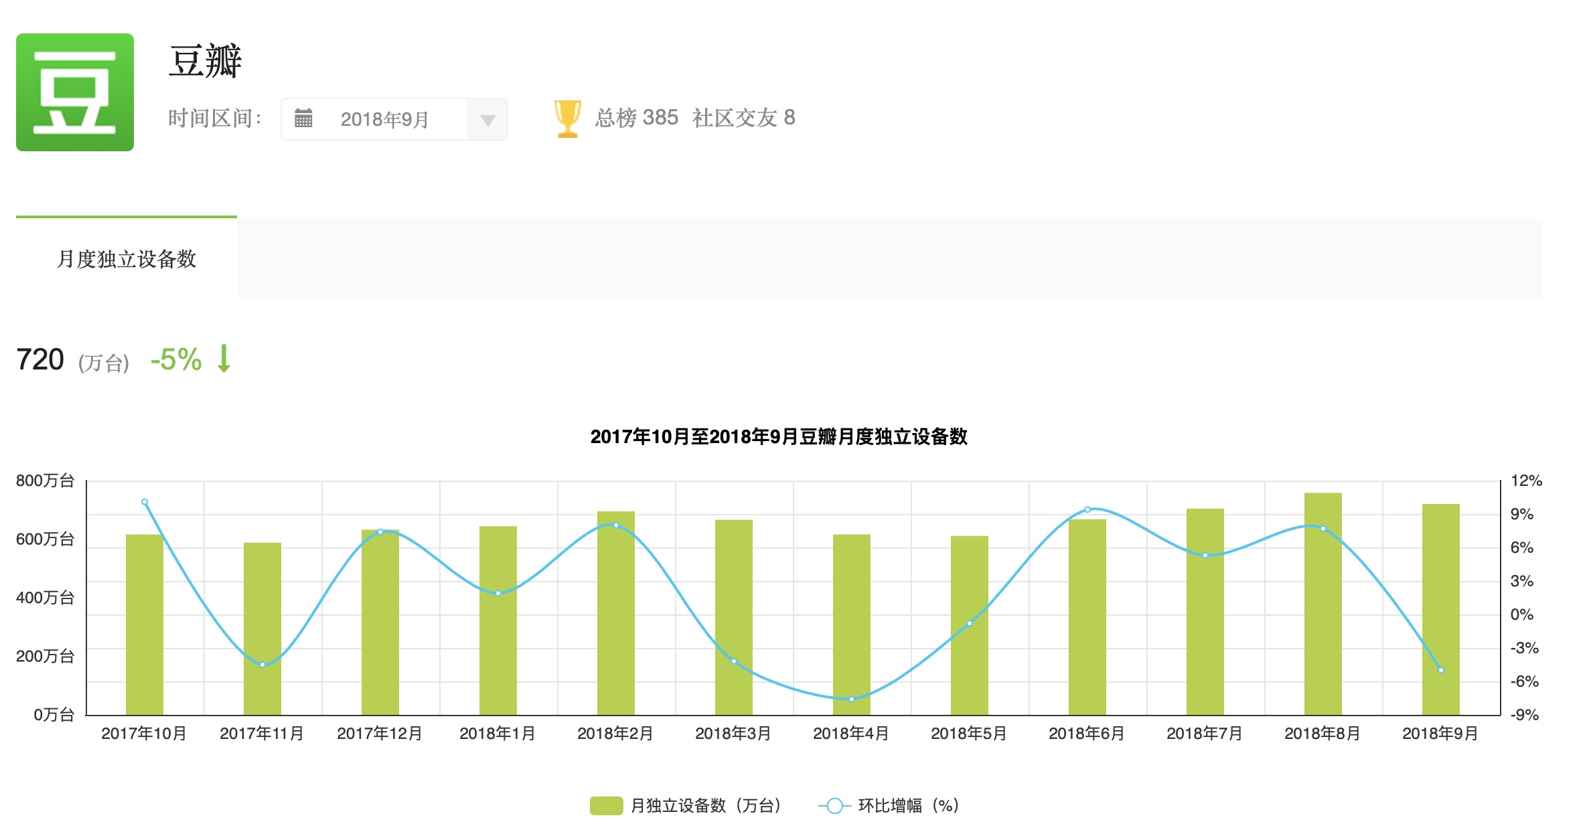Image resolution: width=1587 pixels, height=838 pixels.
Task: Click the 2018年8月 x-axis label
Action: [1322, 734]
